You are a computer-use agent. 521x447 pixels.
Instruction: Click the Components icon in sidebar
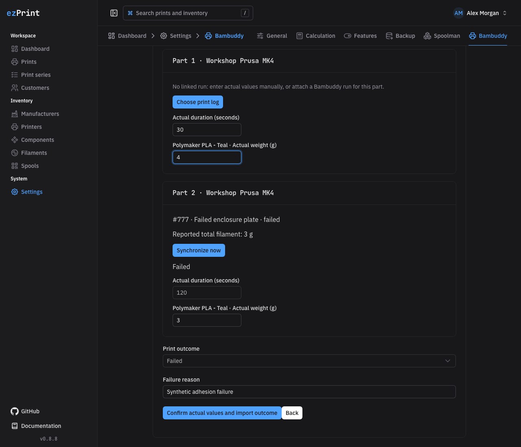click(15, 140)
